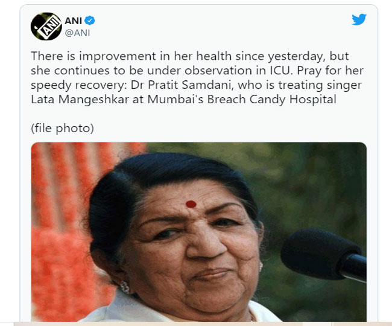
Task: Click the red bindi in the photo
Action: (191, 204)
